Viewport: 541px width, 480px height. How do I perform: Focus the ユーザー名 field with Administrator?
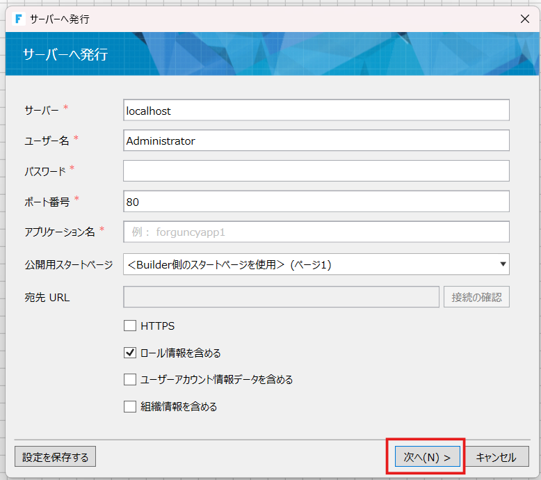[316, 141]
